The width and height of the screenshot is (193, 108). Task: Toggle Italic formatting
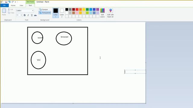(28, 15)
